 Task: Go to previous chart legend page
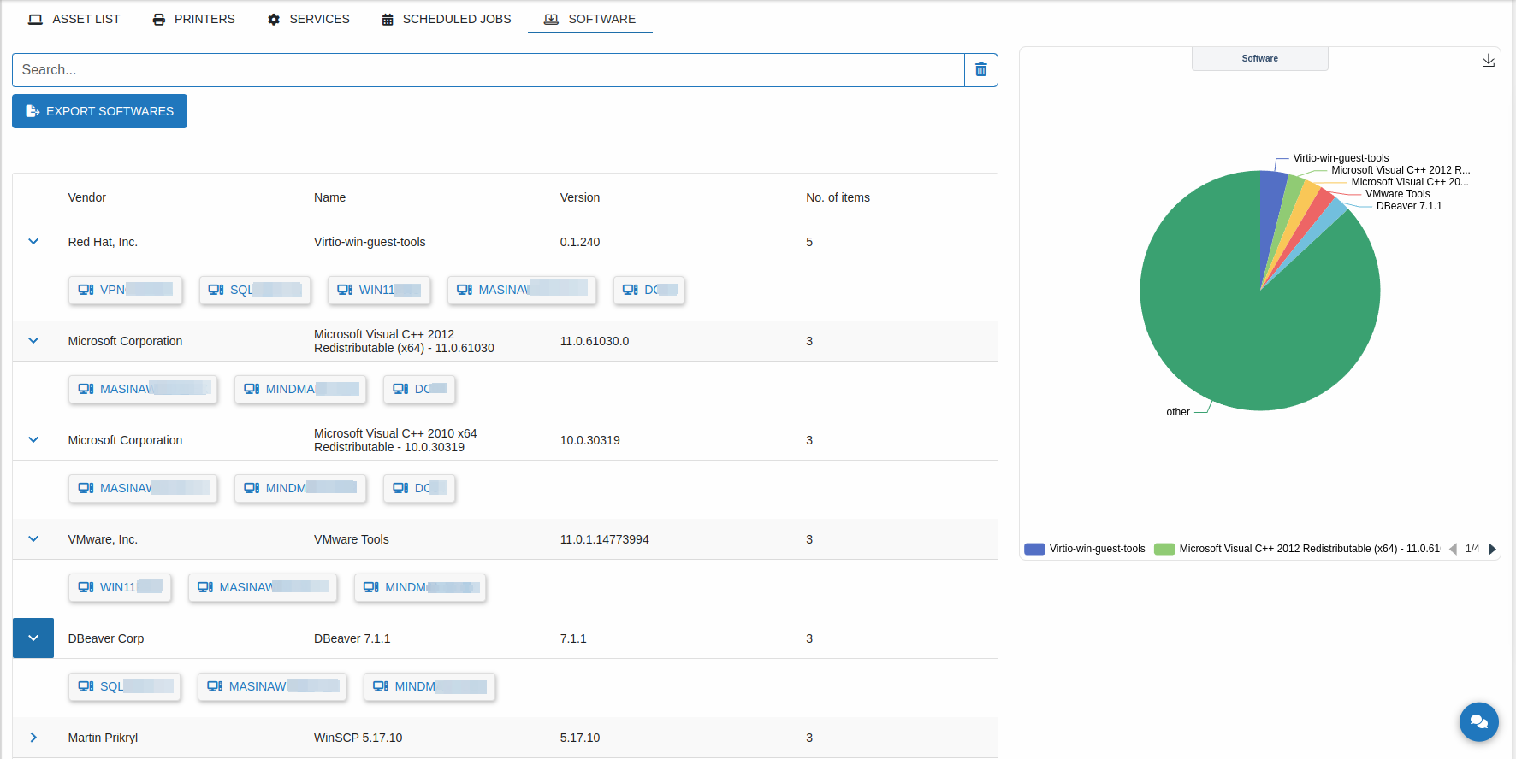tap(1453, 549)
